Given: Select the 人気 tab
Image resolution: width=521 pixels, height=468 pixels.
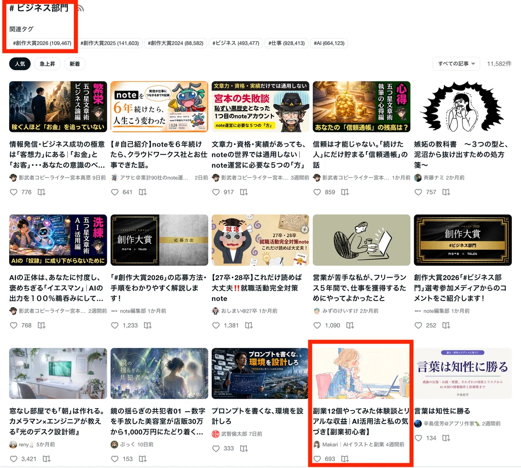Looking at the screenshot, I should point(20,64).
